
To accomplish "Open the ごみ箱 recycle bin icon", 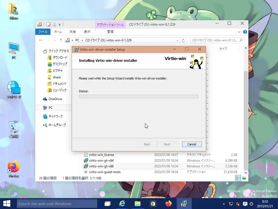I will 14,129.
